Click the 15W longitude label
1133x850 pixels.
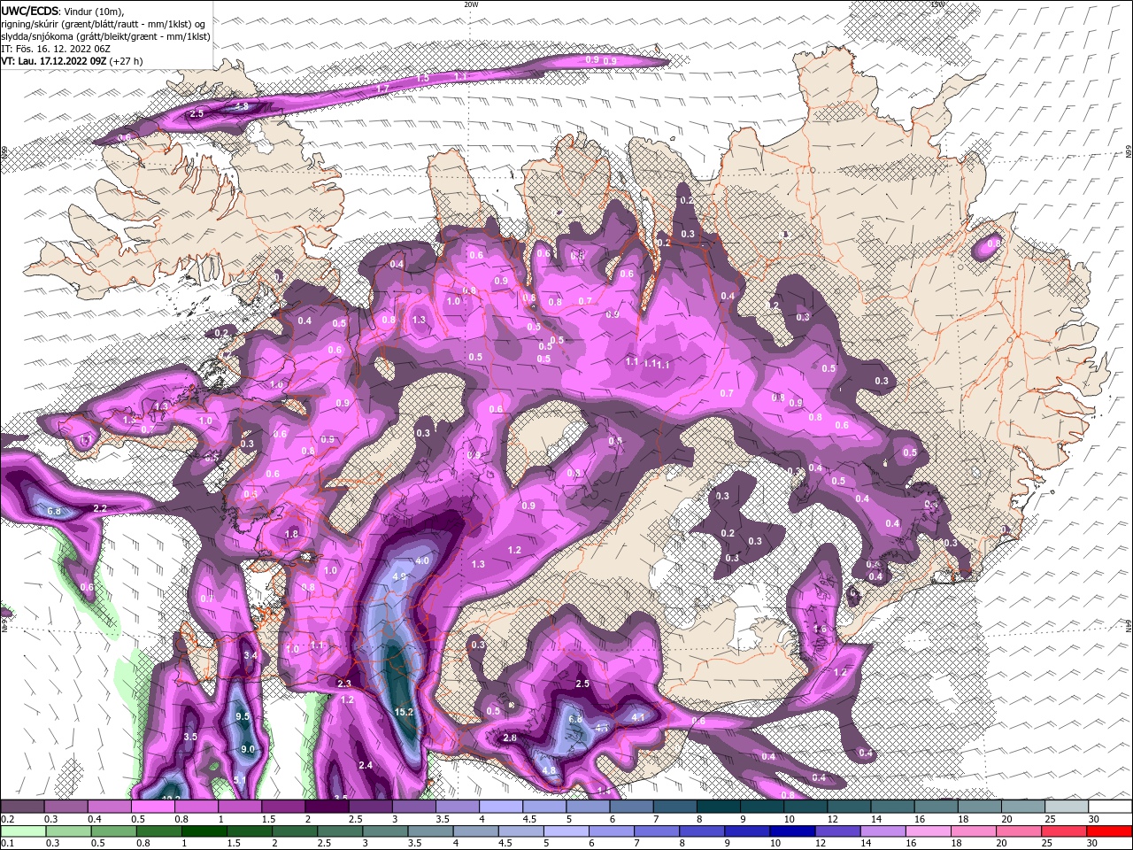point(937,4)
